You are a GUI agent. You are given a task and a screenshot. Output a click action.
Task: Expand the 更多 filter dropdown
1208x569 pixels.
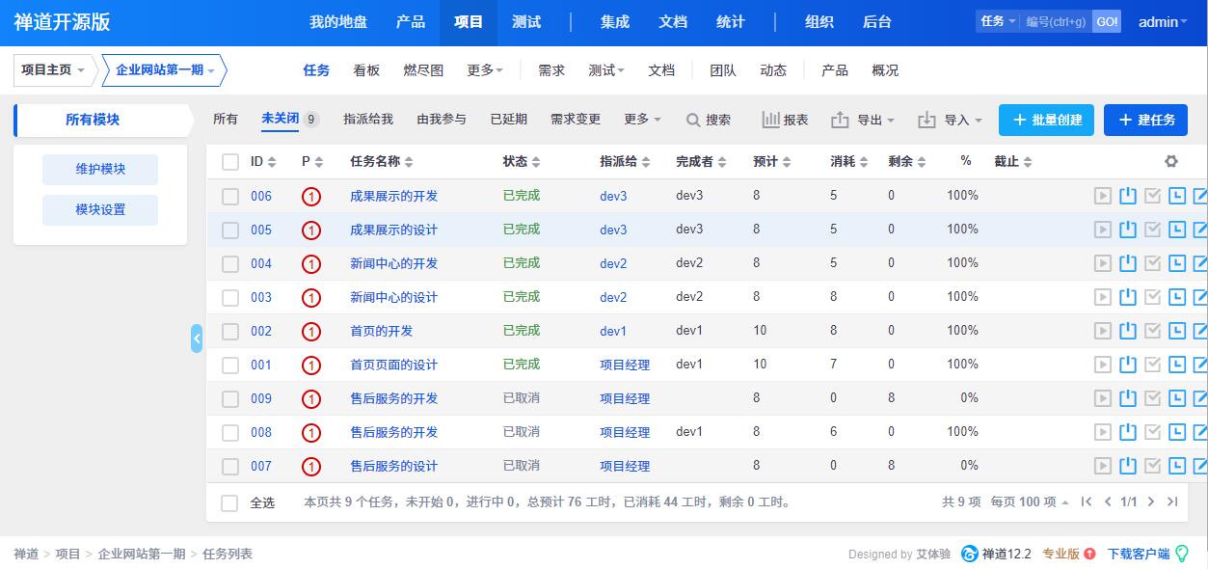click(x=642, y=120)
